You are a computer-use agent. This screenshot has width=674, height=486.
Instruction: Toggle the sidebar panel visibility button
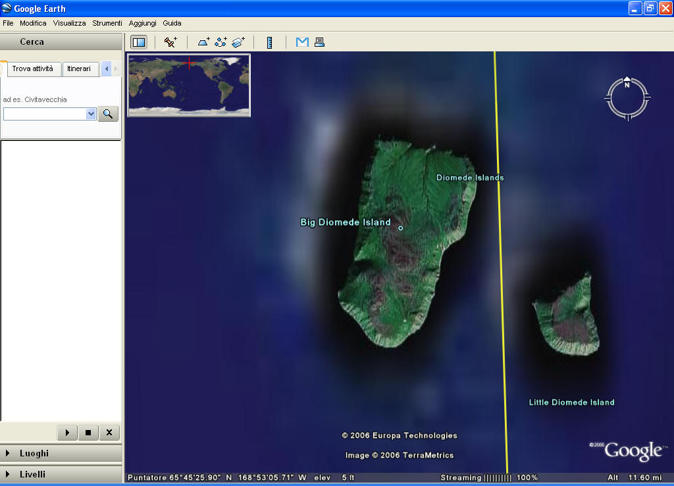(x=139, y=42)
